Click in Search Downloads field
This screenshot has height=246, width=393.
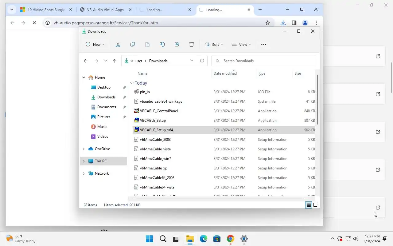point(264,61)
